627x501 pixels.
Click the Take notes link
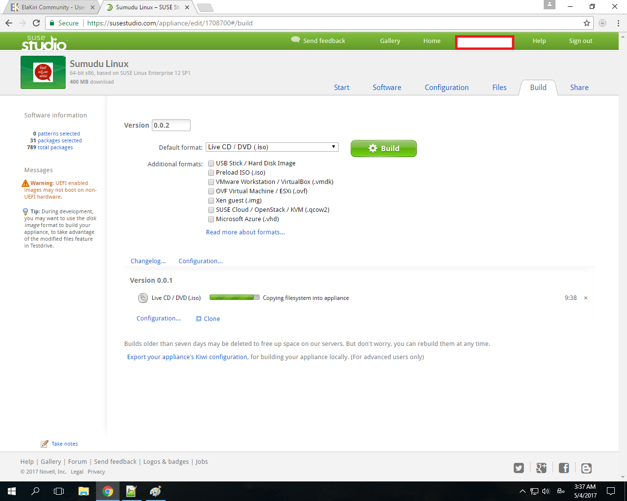pos(65,444)
